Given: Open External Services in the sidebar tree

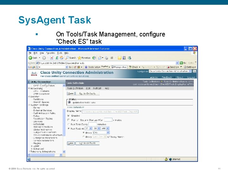Looking at the screenshot, I should click(42, 111).
